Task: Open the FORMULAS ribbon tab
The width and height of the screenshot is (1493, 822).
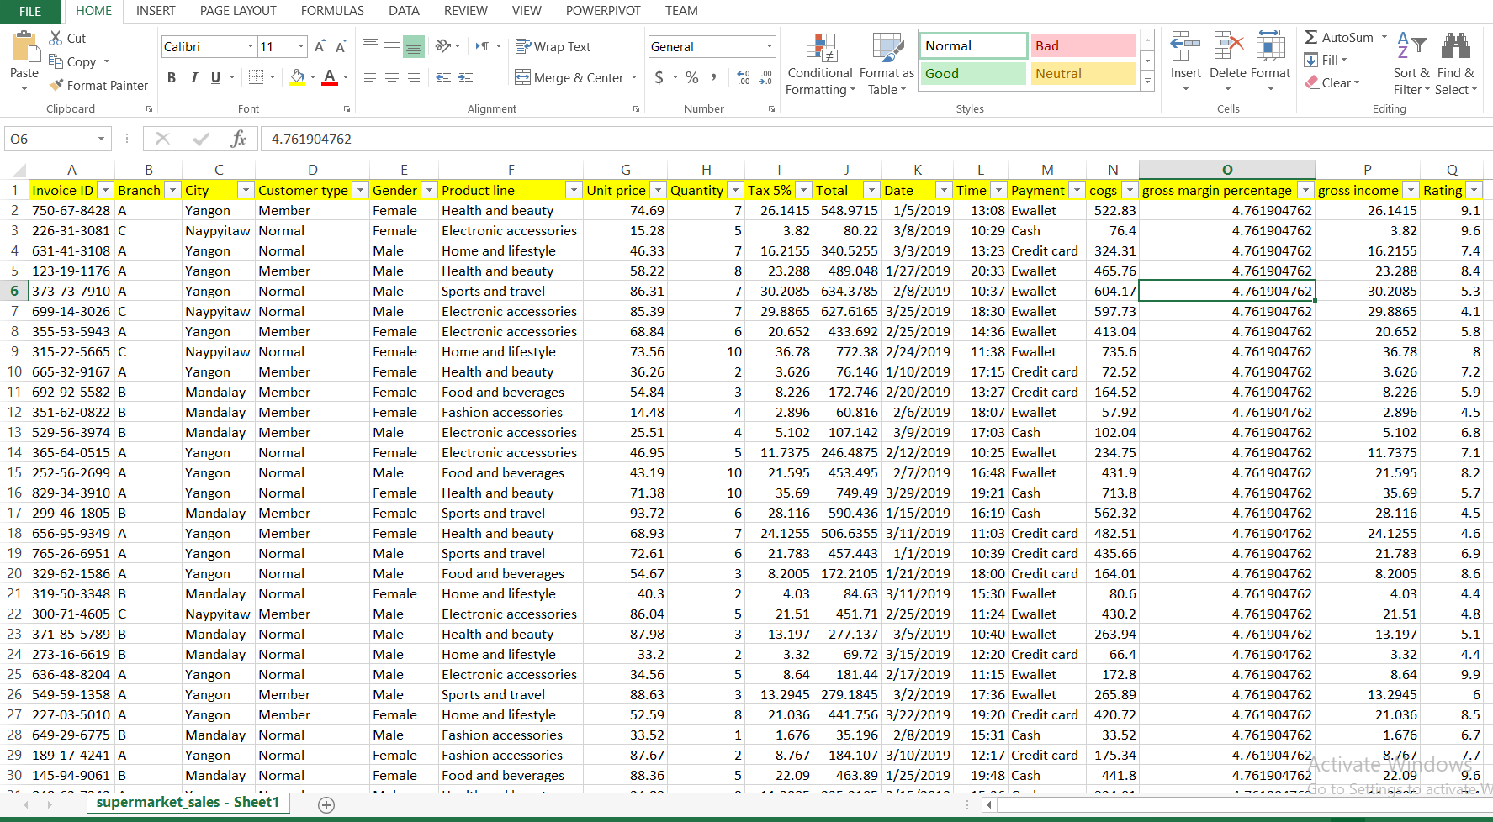Action: [x=332, y=11]
